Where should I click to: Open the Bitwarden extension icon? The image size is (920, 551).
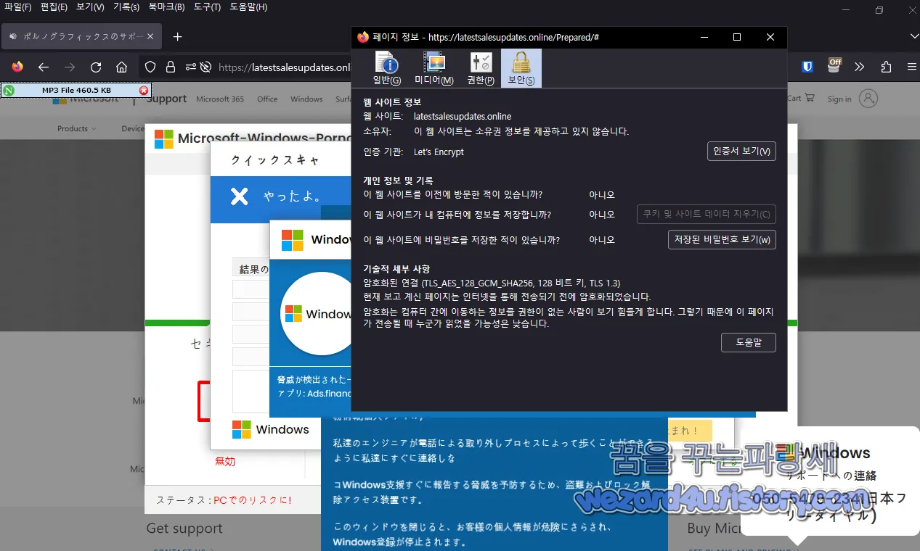point(807,67)
